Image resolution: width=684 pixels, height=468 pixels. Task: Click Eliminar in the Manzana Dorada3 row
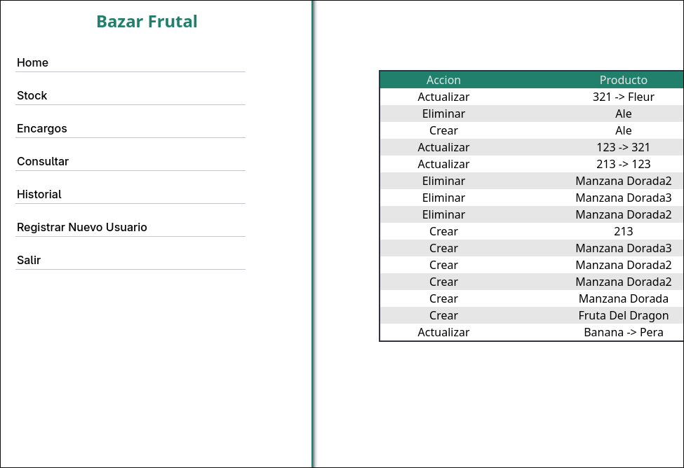pos(443,198)
